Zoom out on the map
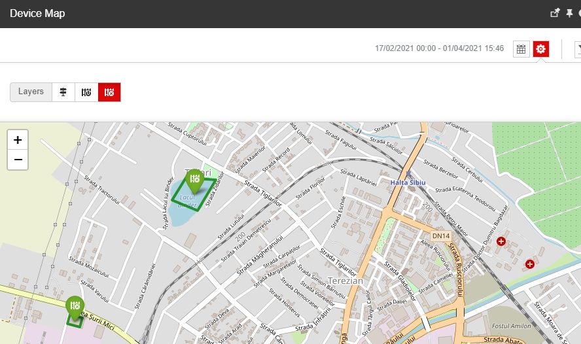Image resolution: width=581 pixels, height=344 pixels. tap(18, 159)
